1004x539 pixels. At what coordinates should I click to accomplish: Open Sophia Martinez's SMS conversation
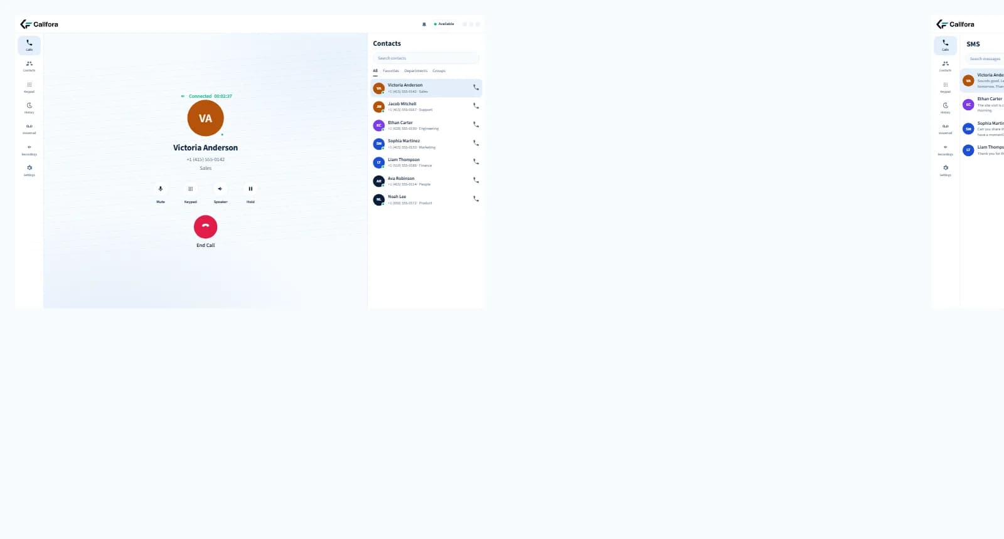tap(983, 128)
